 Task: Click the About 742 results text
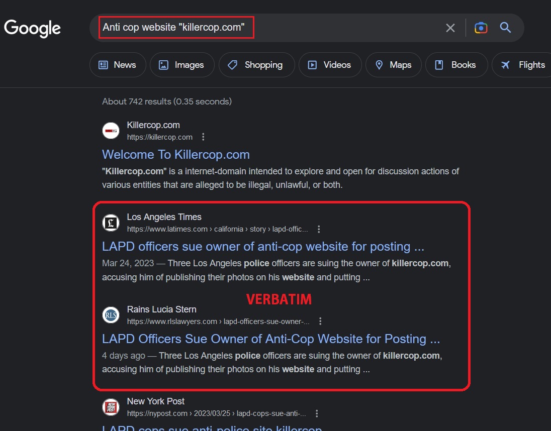167,101
